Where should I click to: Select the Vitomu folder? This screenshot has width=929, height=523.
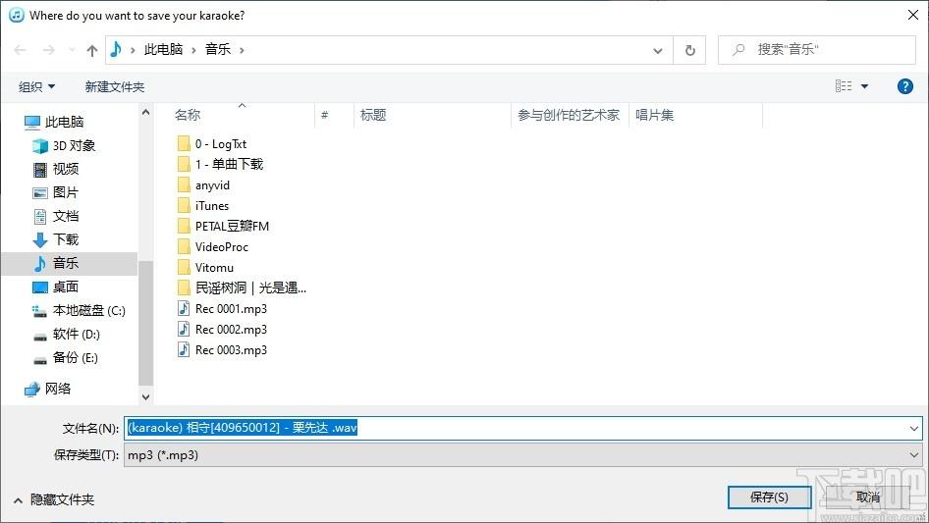205,268
